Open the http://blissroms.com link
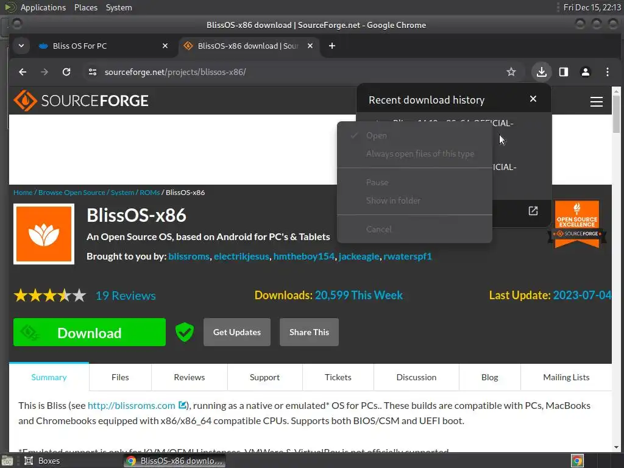 coord(132,405)
